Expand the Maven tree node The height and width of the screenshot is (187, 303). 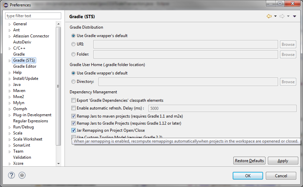tap(9, 91)
